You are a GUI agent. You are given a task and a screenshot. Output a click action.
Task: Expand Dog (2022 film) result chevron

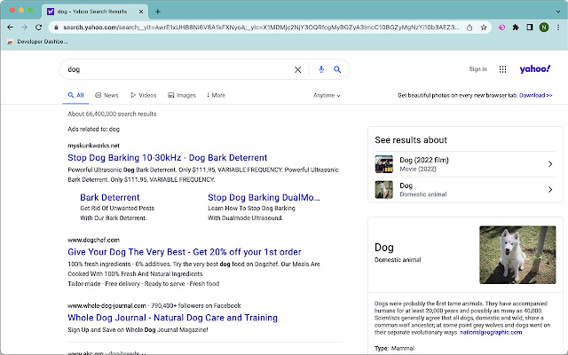click(x=550, y=164)
